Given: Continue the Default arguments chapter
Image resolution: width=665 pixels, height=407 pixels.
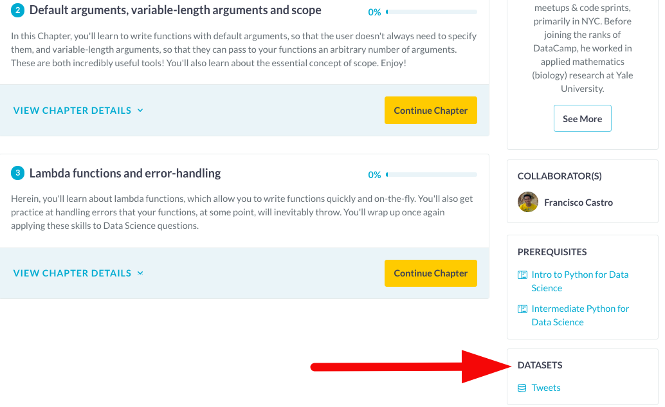Looking at the screenshot, I should pyautogui.click(x=430, y=111).
